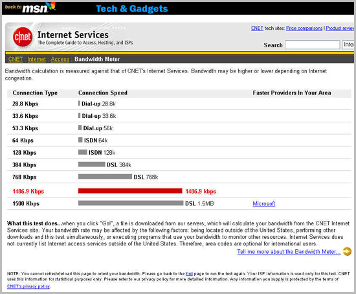356x294 pixels.
Task: Focus the Search text field
Action: coord(313,45)
